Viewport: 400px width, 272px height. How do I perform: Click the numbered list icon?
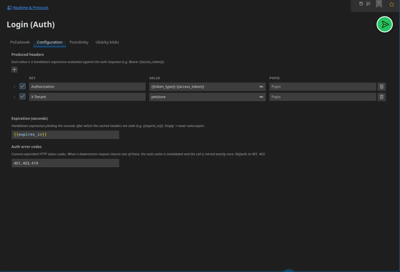[368, 4]
